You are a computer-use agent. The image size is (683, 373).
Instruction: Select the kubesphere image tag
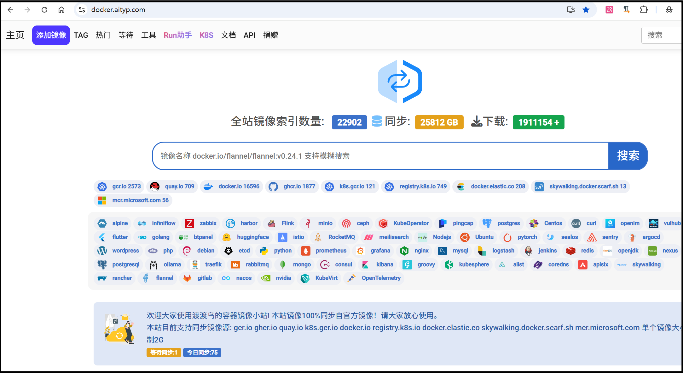pyautogui.click(x=467, y=265)
